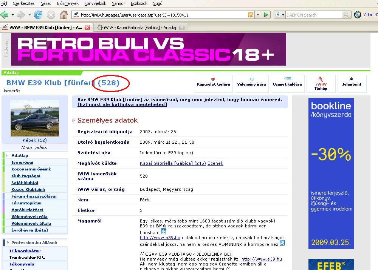
Task: Close the Kabai Gabriella tab
Action: [x=182, y=28]
